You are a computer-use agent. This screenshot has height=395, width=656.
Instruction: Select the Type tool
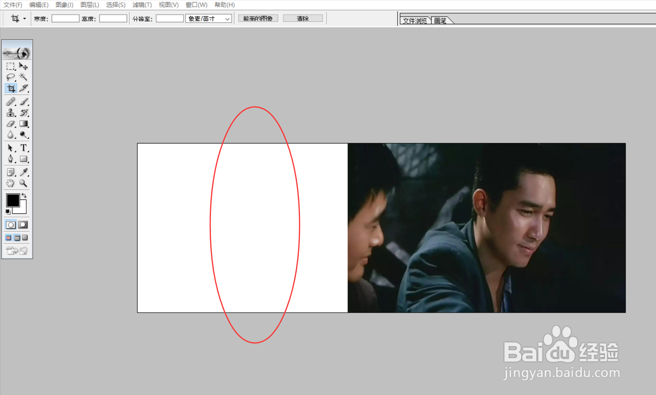click(23, 148)
